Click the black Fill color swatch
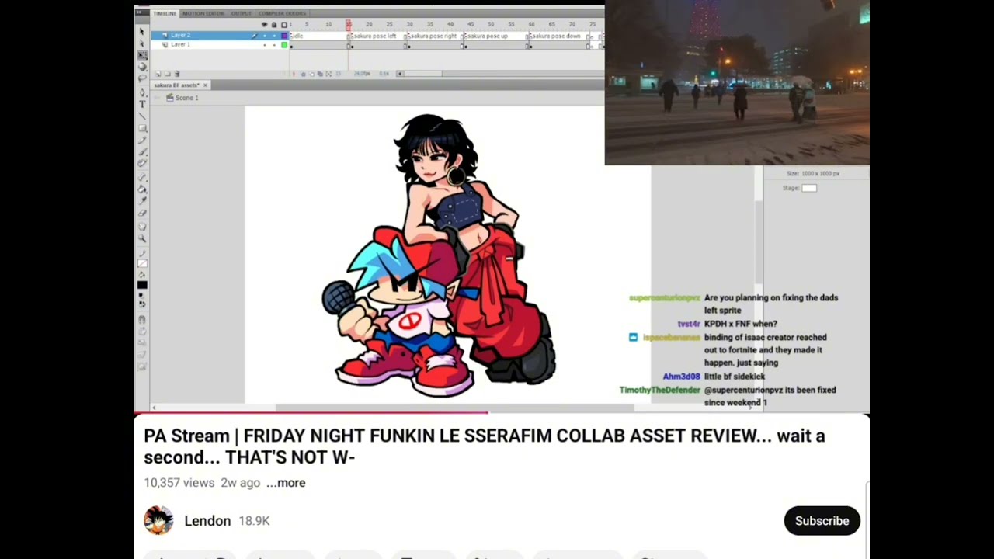This screenshot has height=559, width=994. point(143,284)
